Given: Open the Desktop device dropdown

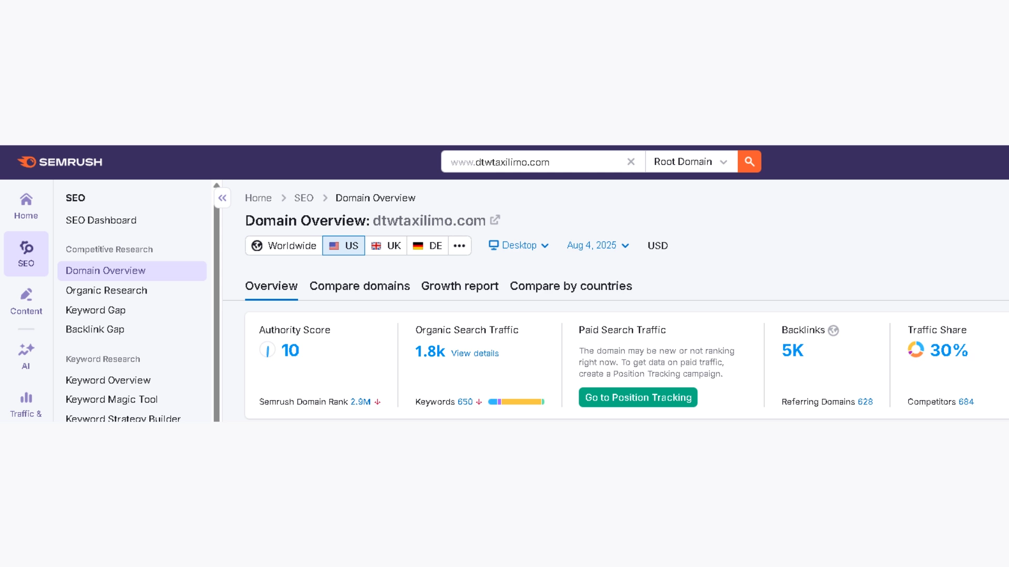Looking at the screenshot, I should tap(519, 245).
